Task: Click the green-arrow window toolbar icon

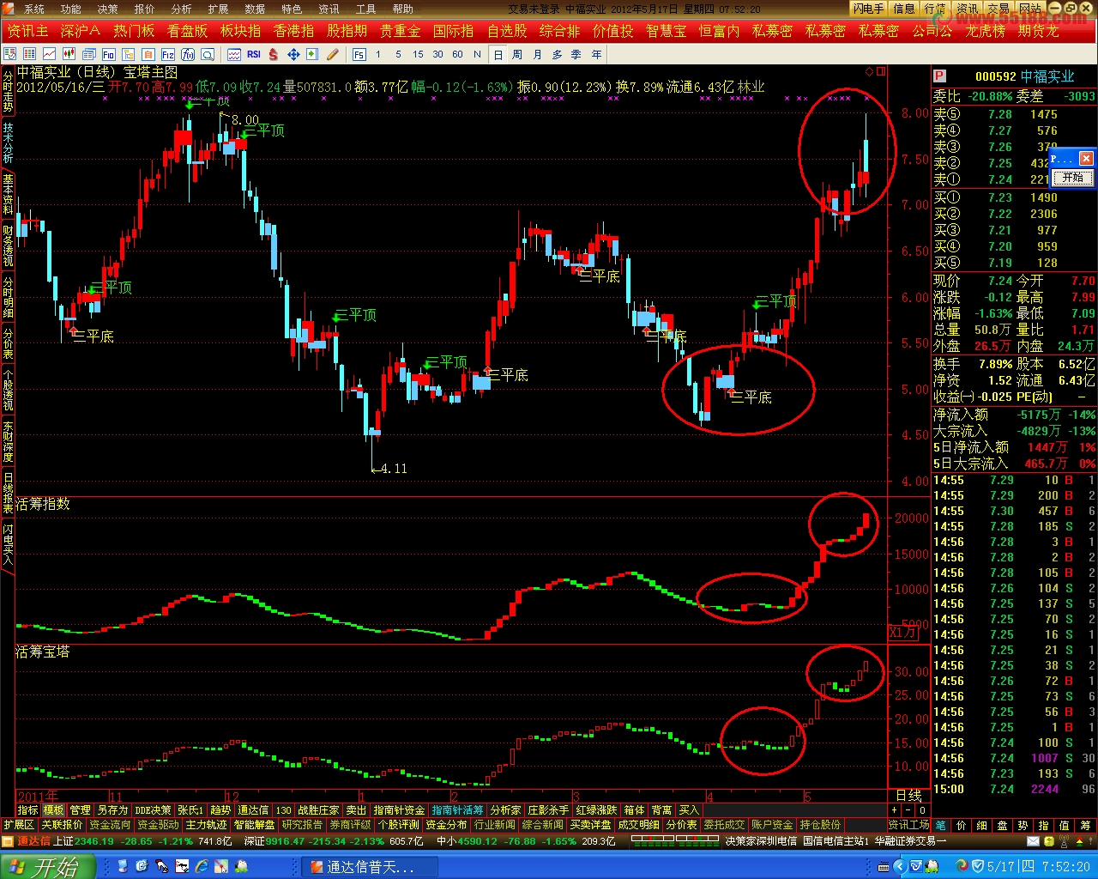Action: click(x=312, y=54)
